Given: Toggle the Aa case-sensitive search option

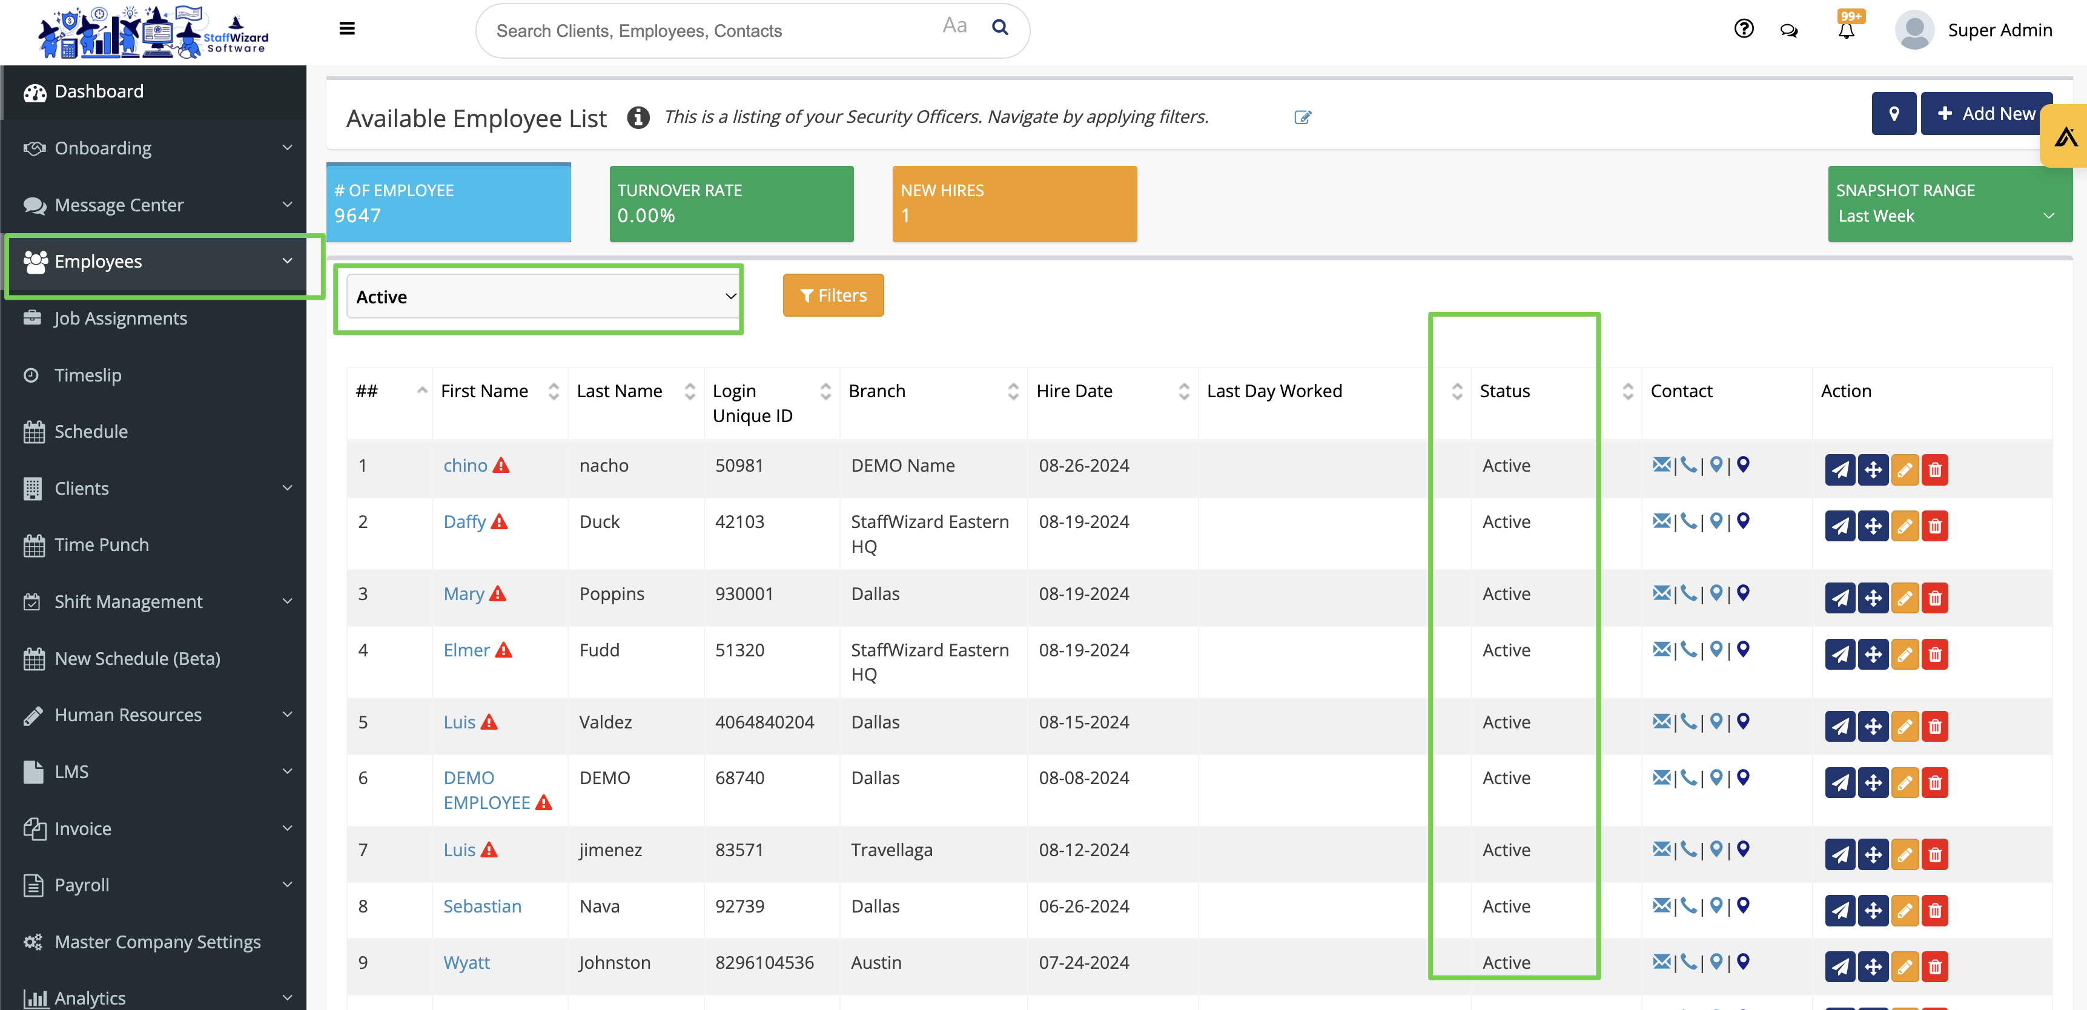Looking at the screenshot, I should coord(954,26).
